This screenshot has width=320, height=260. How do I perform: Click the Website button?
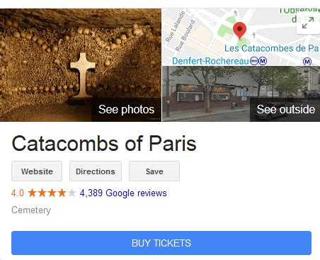37,171
